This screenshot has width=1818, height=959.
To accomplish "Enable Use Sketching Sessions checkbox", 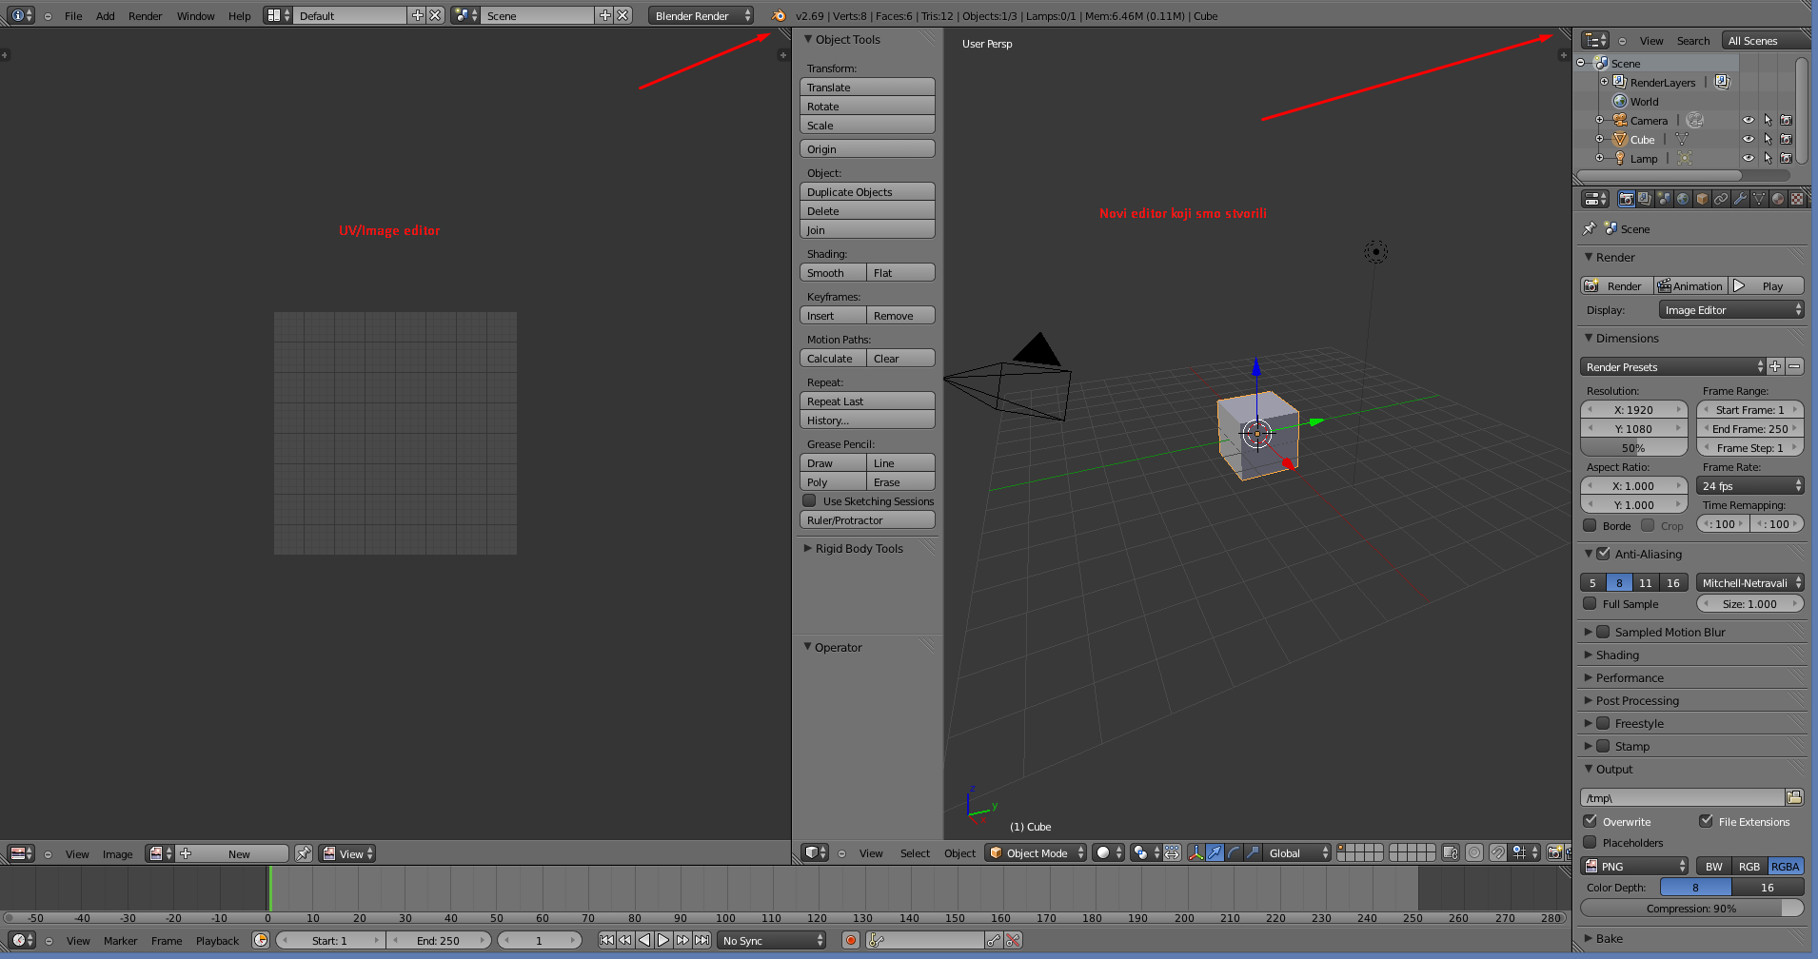I will [x=810, y=500].
